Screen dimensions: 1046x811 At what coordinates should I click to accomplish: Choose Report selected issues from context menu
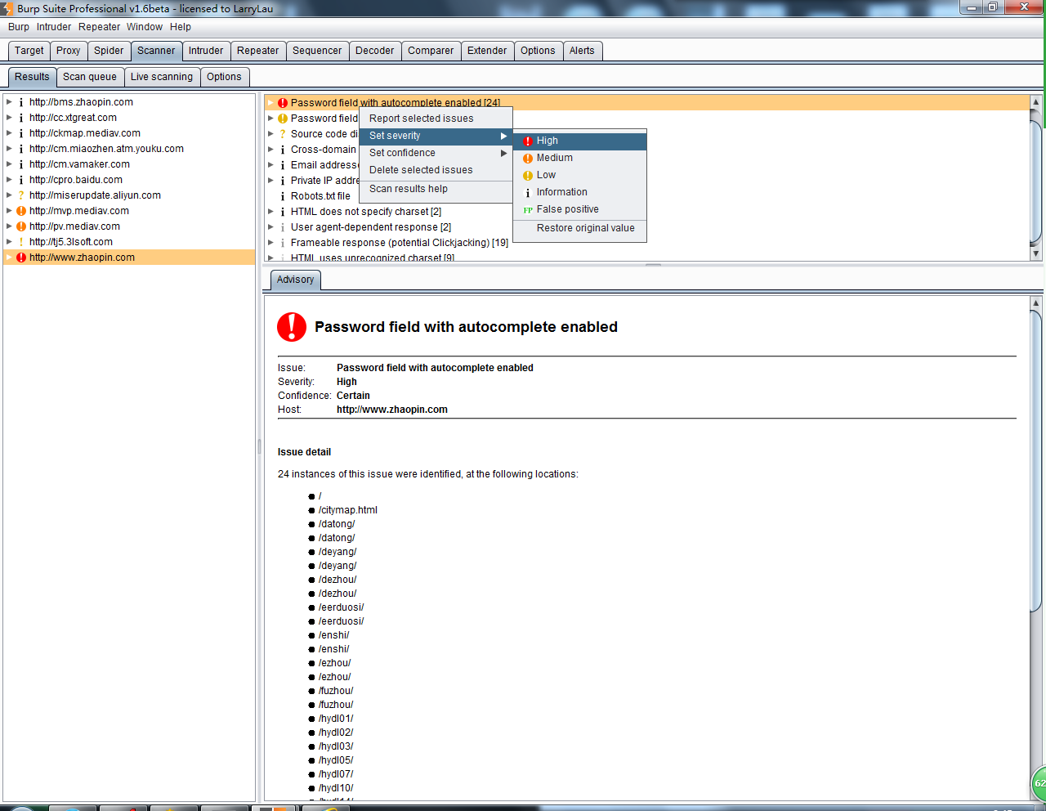point(421,119)
